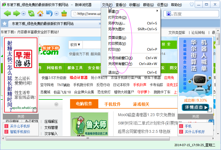Viewport: 221px width, 150px height.
Task: Click the favorites star icon
Action: [4, 24]
